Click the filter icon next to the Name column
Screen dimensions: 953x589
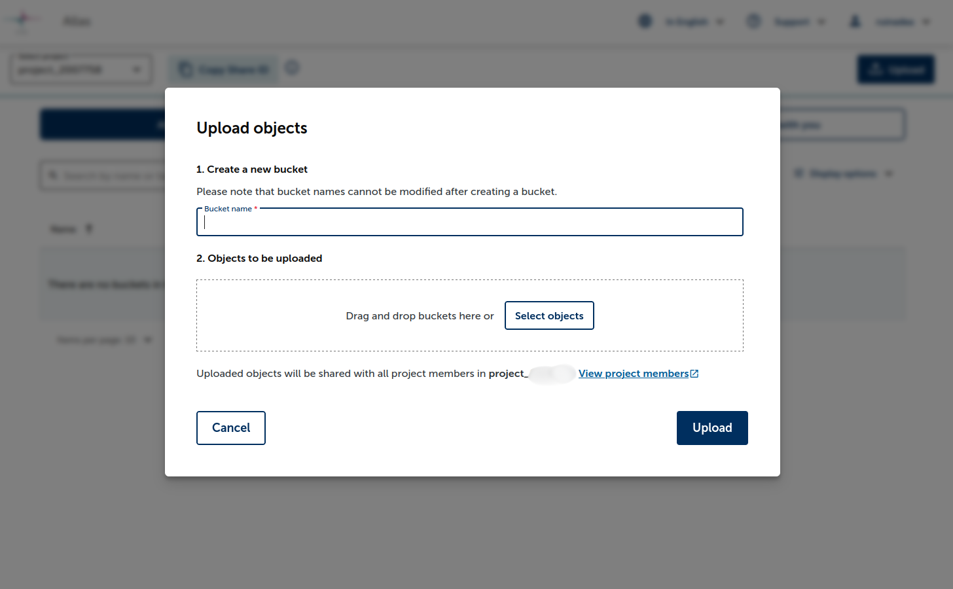coord(88,228)
